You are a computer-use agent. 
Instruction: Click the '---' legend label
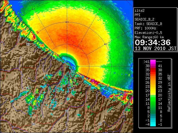(159, 62)
